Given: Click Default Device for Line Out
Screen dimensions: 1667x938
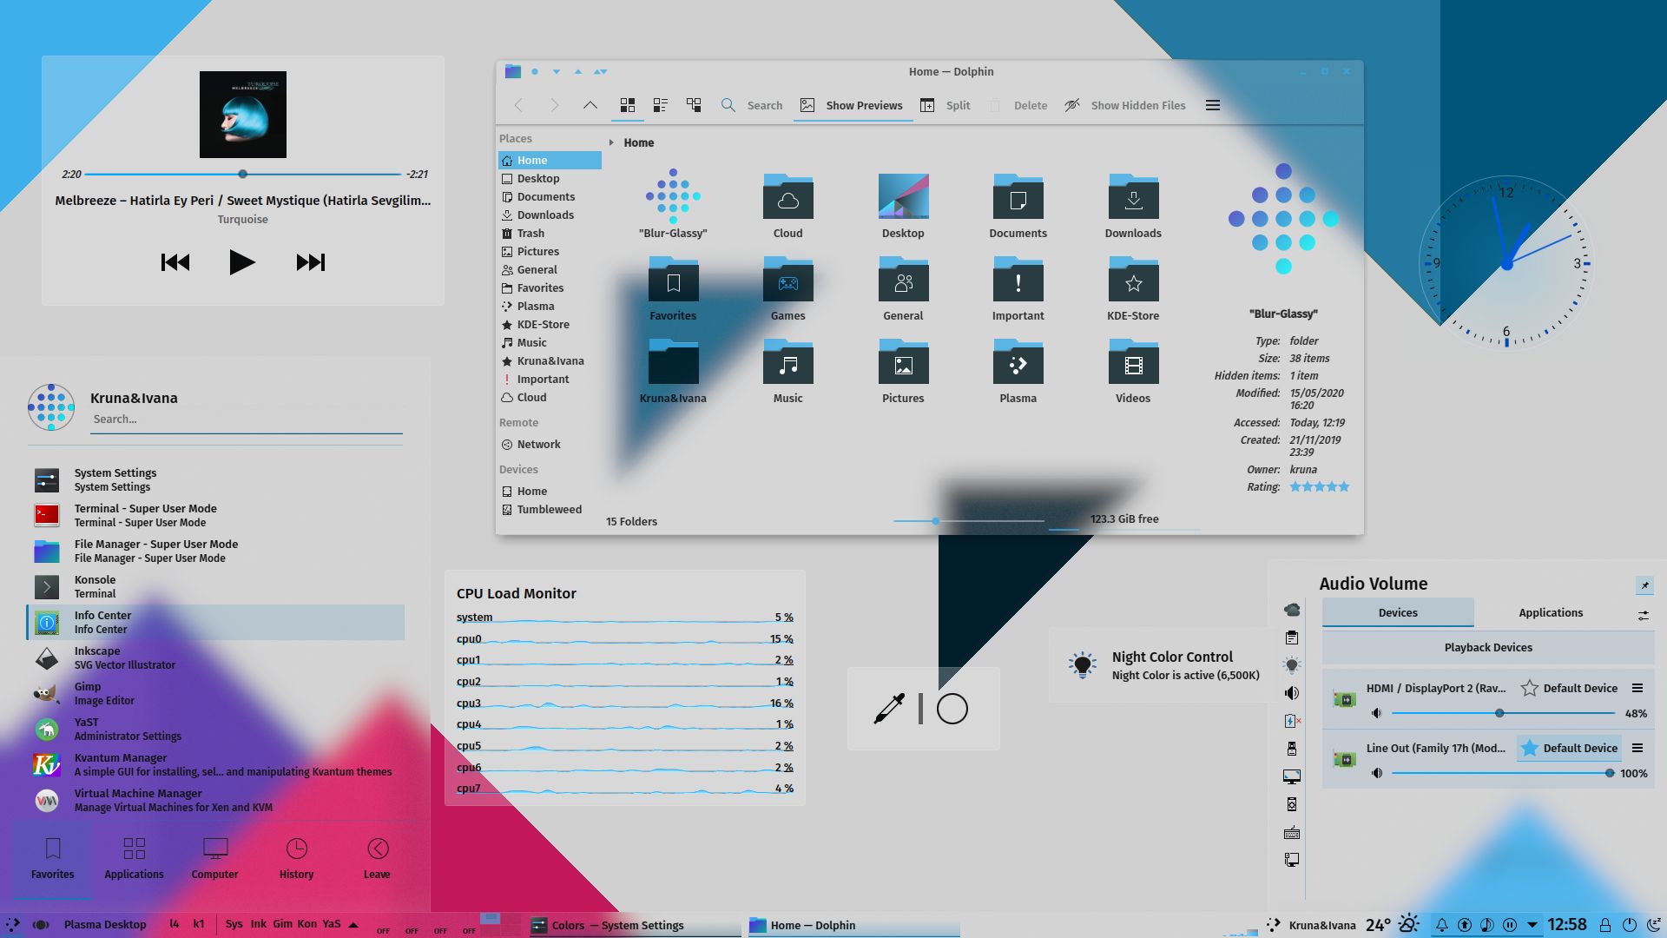Looking at the screenshot, I should coord(1568,748).
